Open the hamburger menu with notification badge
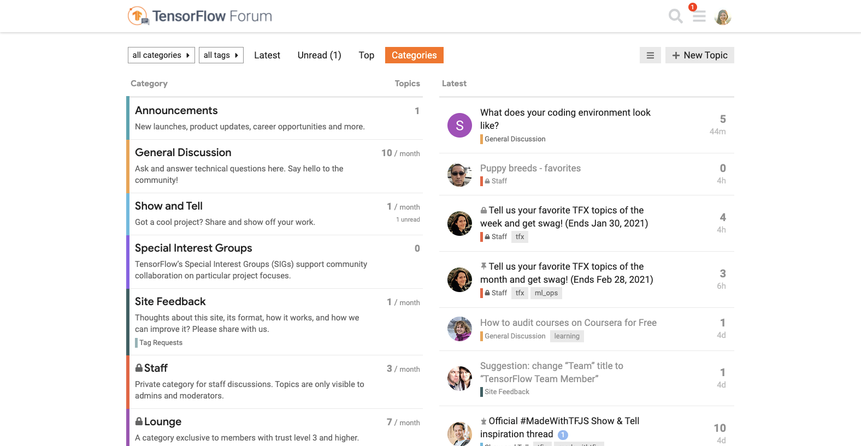 point(699,16)
